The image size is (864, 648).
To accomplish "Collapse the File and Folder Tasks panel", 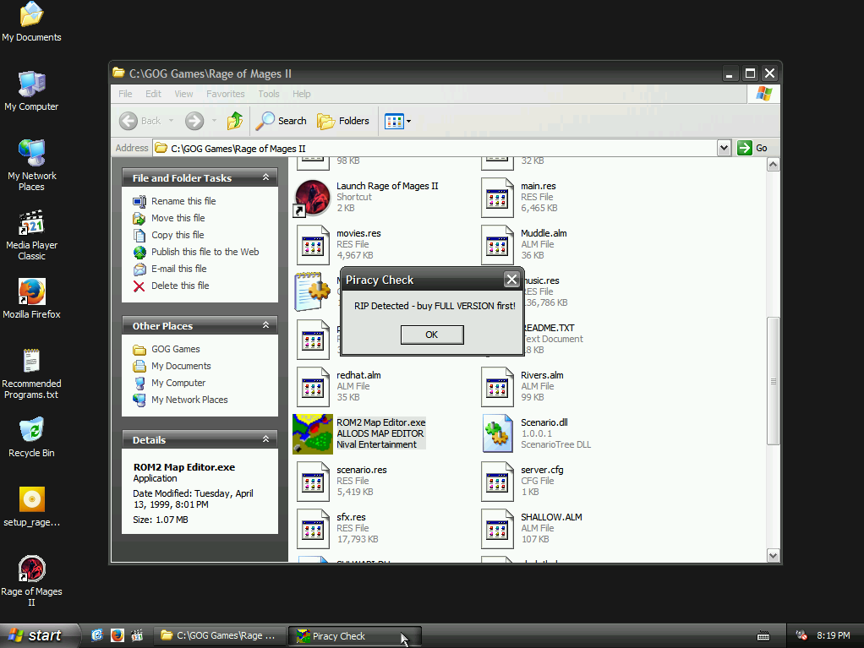I will tap(265, 177).
